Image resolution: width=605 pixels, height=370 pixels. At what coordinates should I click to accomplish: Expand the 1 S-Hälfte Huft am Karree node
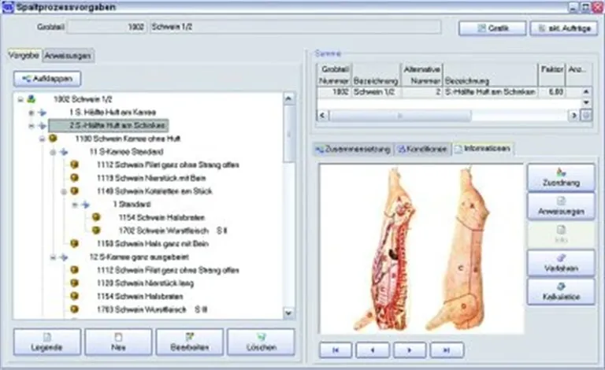pyautogui.click(x=32, y=113)
